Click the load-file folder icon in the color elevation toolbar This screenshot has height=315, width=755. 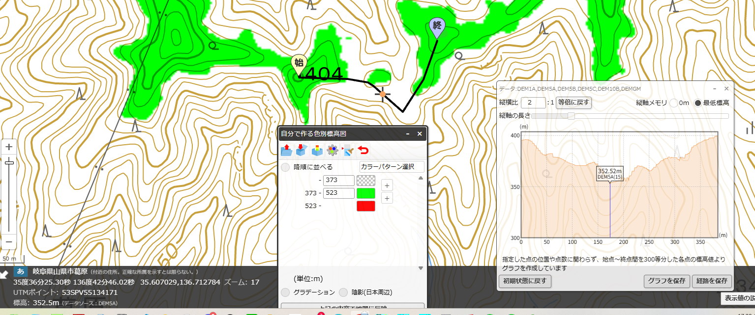click(x=286, y=150)
